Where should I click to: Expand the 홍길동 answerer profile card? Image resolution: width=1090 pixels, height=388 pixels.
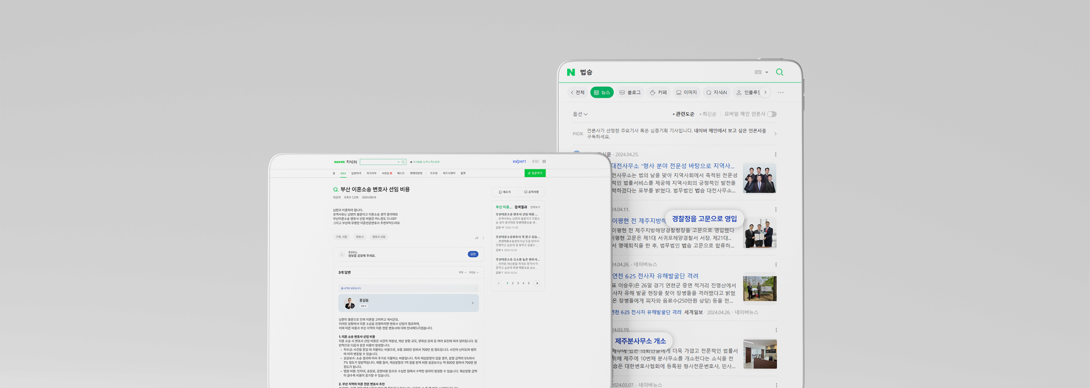point(408,303)
